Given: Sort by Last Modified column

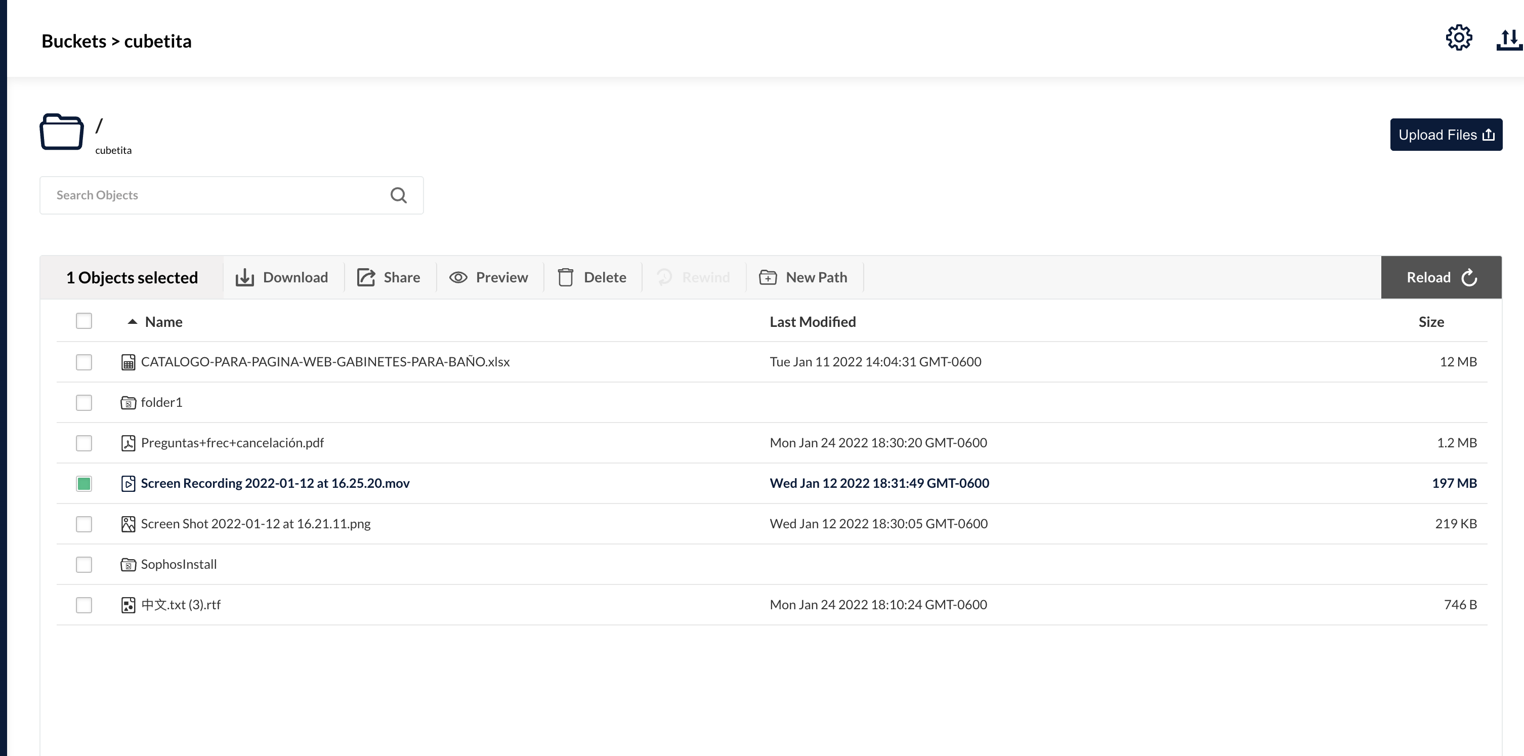Looking at the screenshot, I should [812, 322].
